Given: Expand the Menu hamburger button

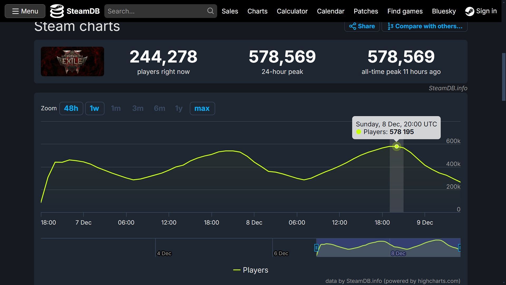Looking at the screenshot, I should pyautogui.click(x=25, y=11).
